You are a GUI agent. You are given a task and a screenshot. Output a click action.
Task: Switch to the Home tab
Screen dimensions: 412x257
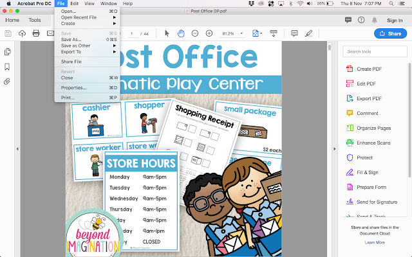coord(12,20)
